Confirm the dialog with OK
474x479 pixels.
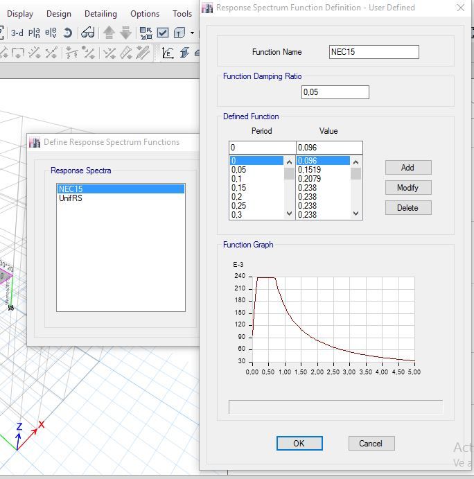(x=299, y=444)
